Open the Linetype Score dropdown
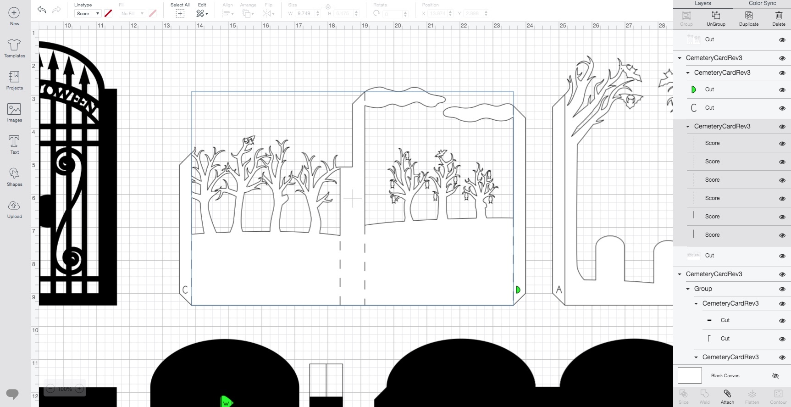Screen dimensions: 791x407 point(88,14)
